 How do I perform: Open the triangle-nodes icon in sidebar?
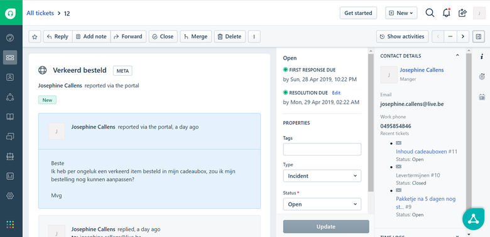point(10,97)
